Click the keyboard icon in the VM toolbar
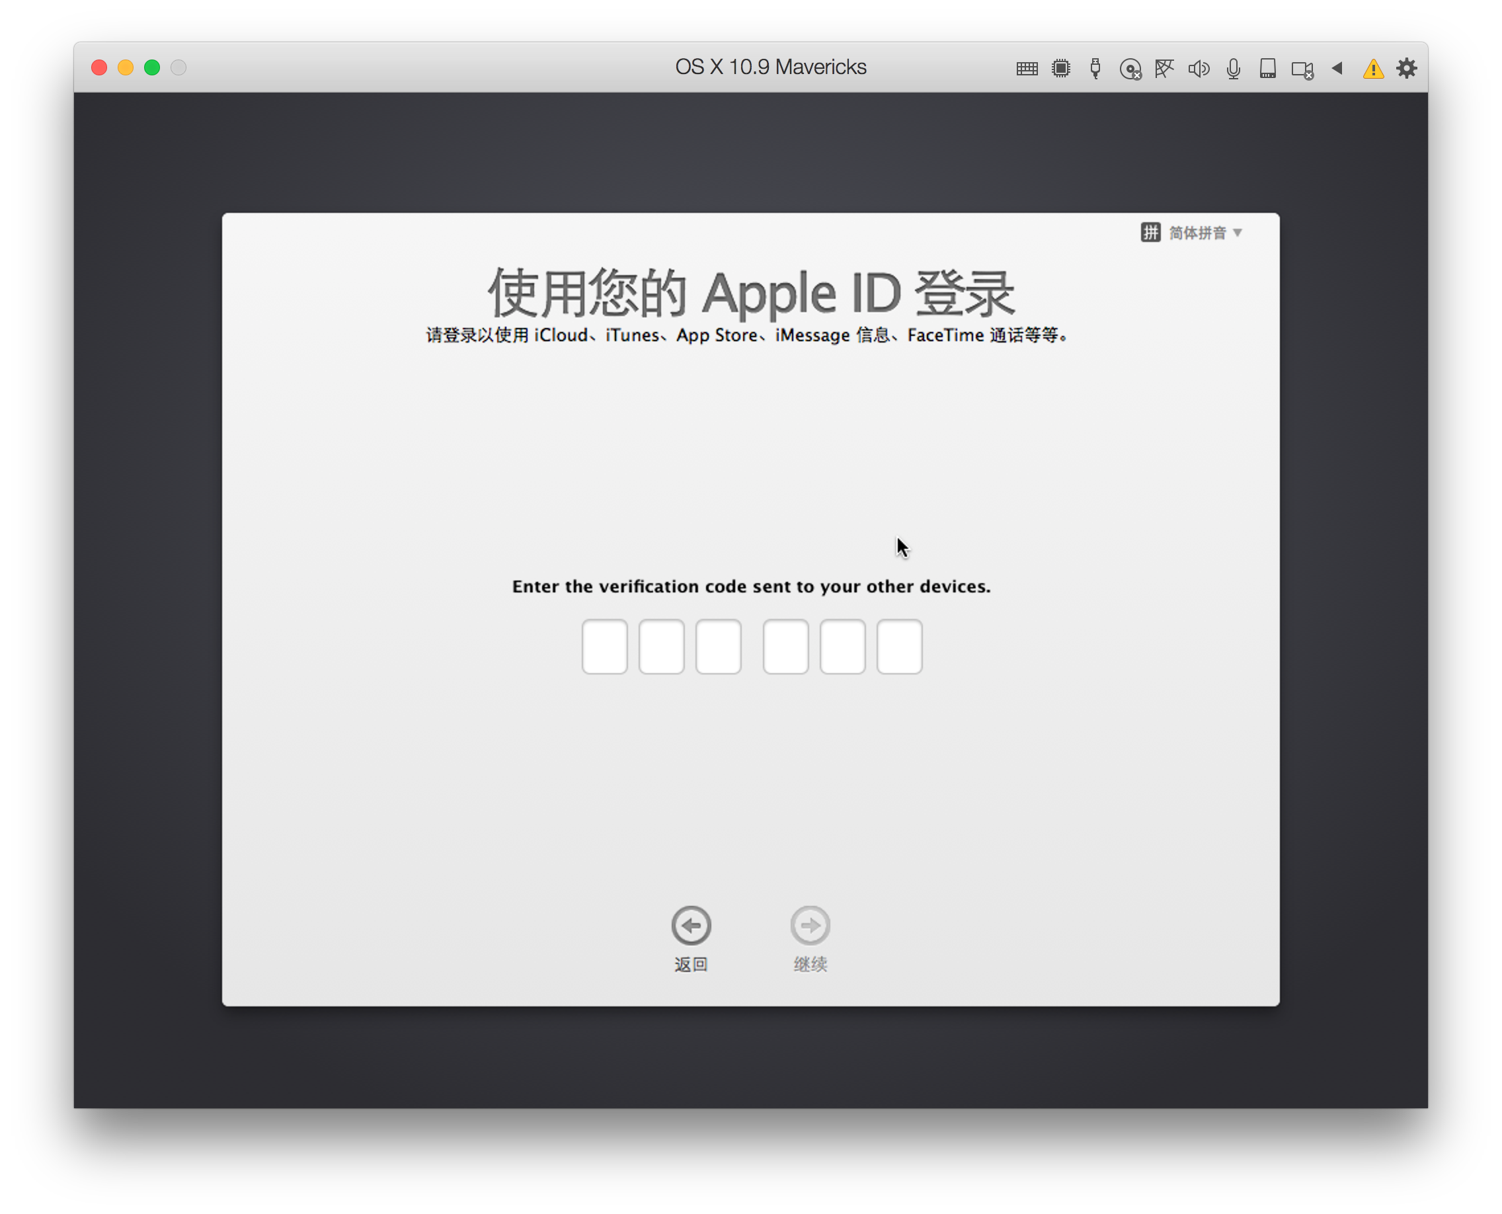The height and width of the screenshot is (1214, 1502). point(1026,68)
